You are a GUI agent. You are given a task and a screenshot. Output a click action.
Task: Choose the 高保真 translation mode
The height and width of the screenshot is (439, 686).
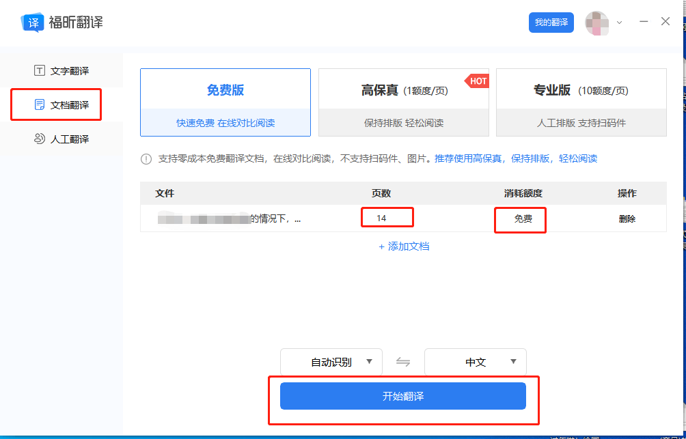click(x=403, y=102)
